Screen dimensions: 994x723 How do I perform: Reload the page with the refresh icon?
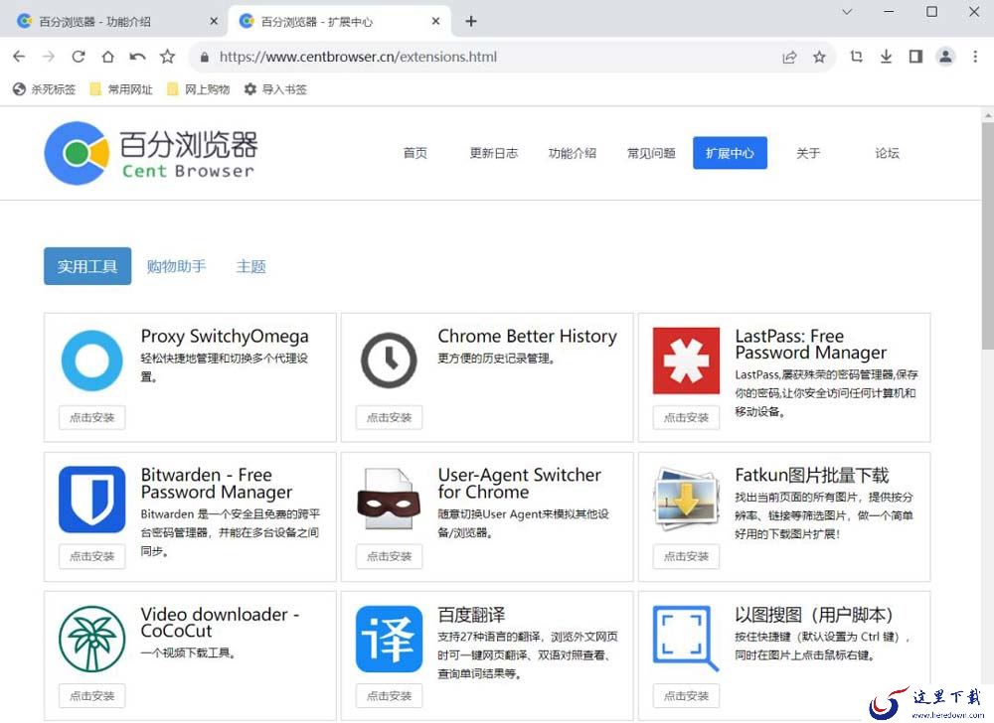click(79, 57)
